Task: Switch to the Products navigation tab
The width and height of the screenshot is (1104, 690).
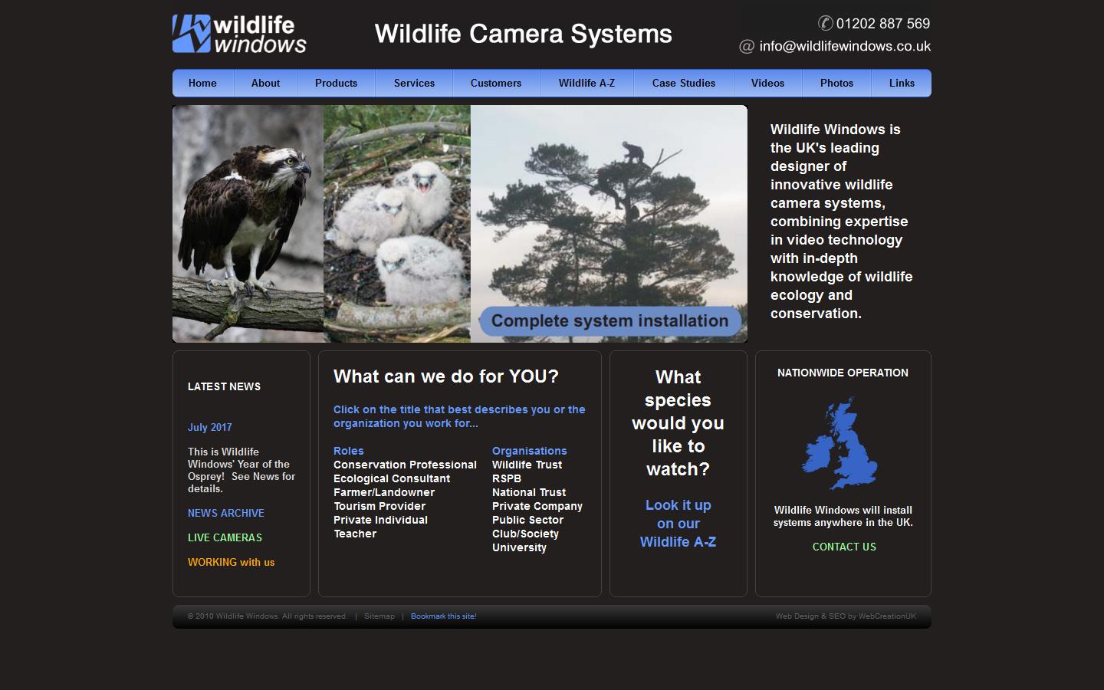Action: click(336, 83)
